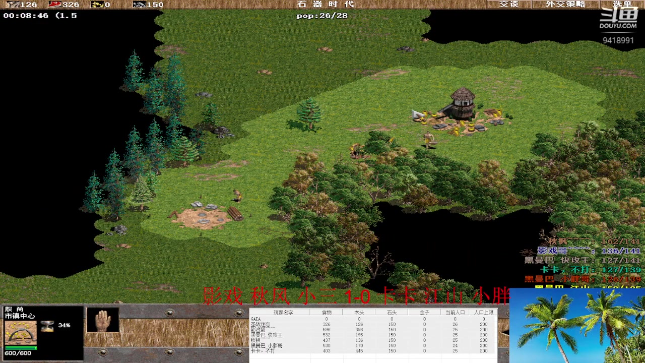Click the 34% training progress text
The width and height of the screenshot is (645, 363).
click(x=64, y=326)
